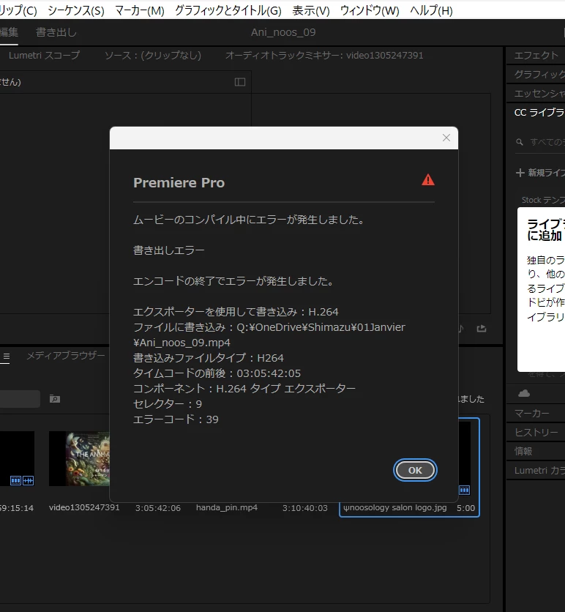565x612 pixels.
Task: Click the find-in-bin folder search icon
Action: (x=55, y=399)
